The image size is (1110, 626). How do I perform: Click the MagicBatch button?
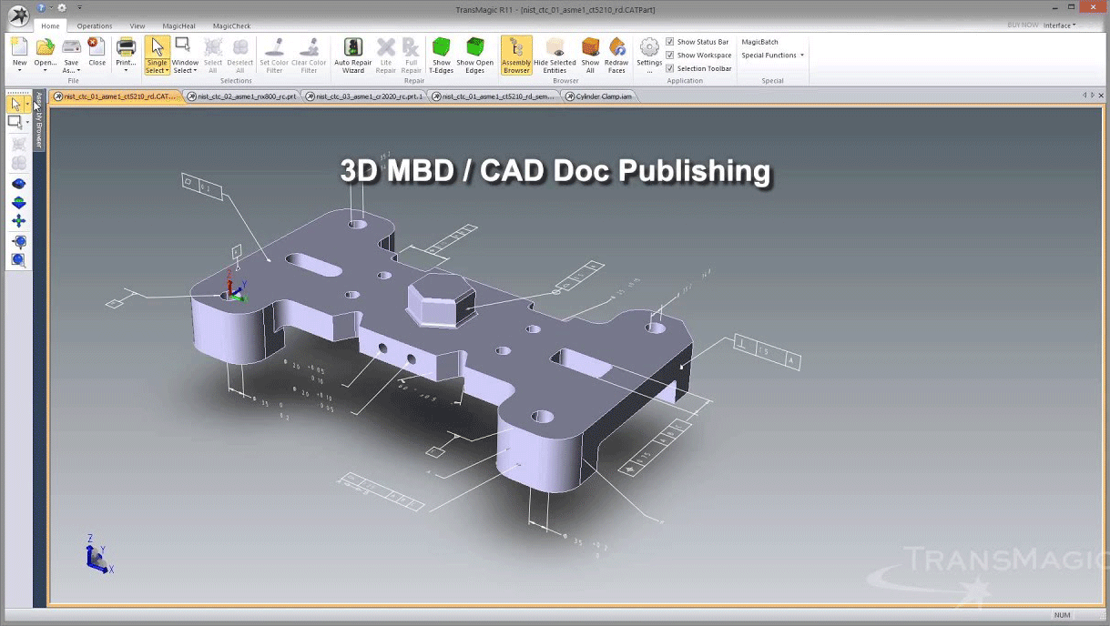tap(759, 42)
